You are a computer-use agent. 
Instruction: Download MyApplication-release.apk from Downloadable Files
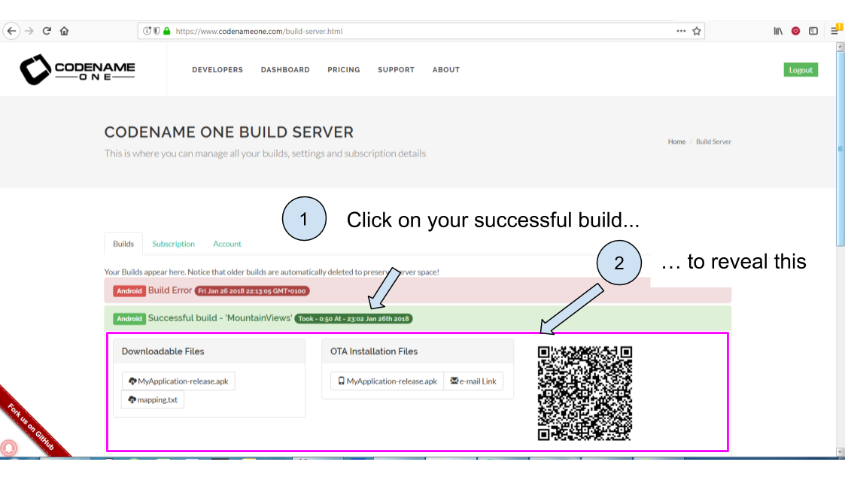(x=178, y=381)
